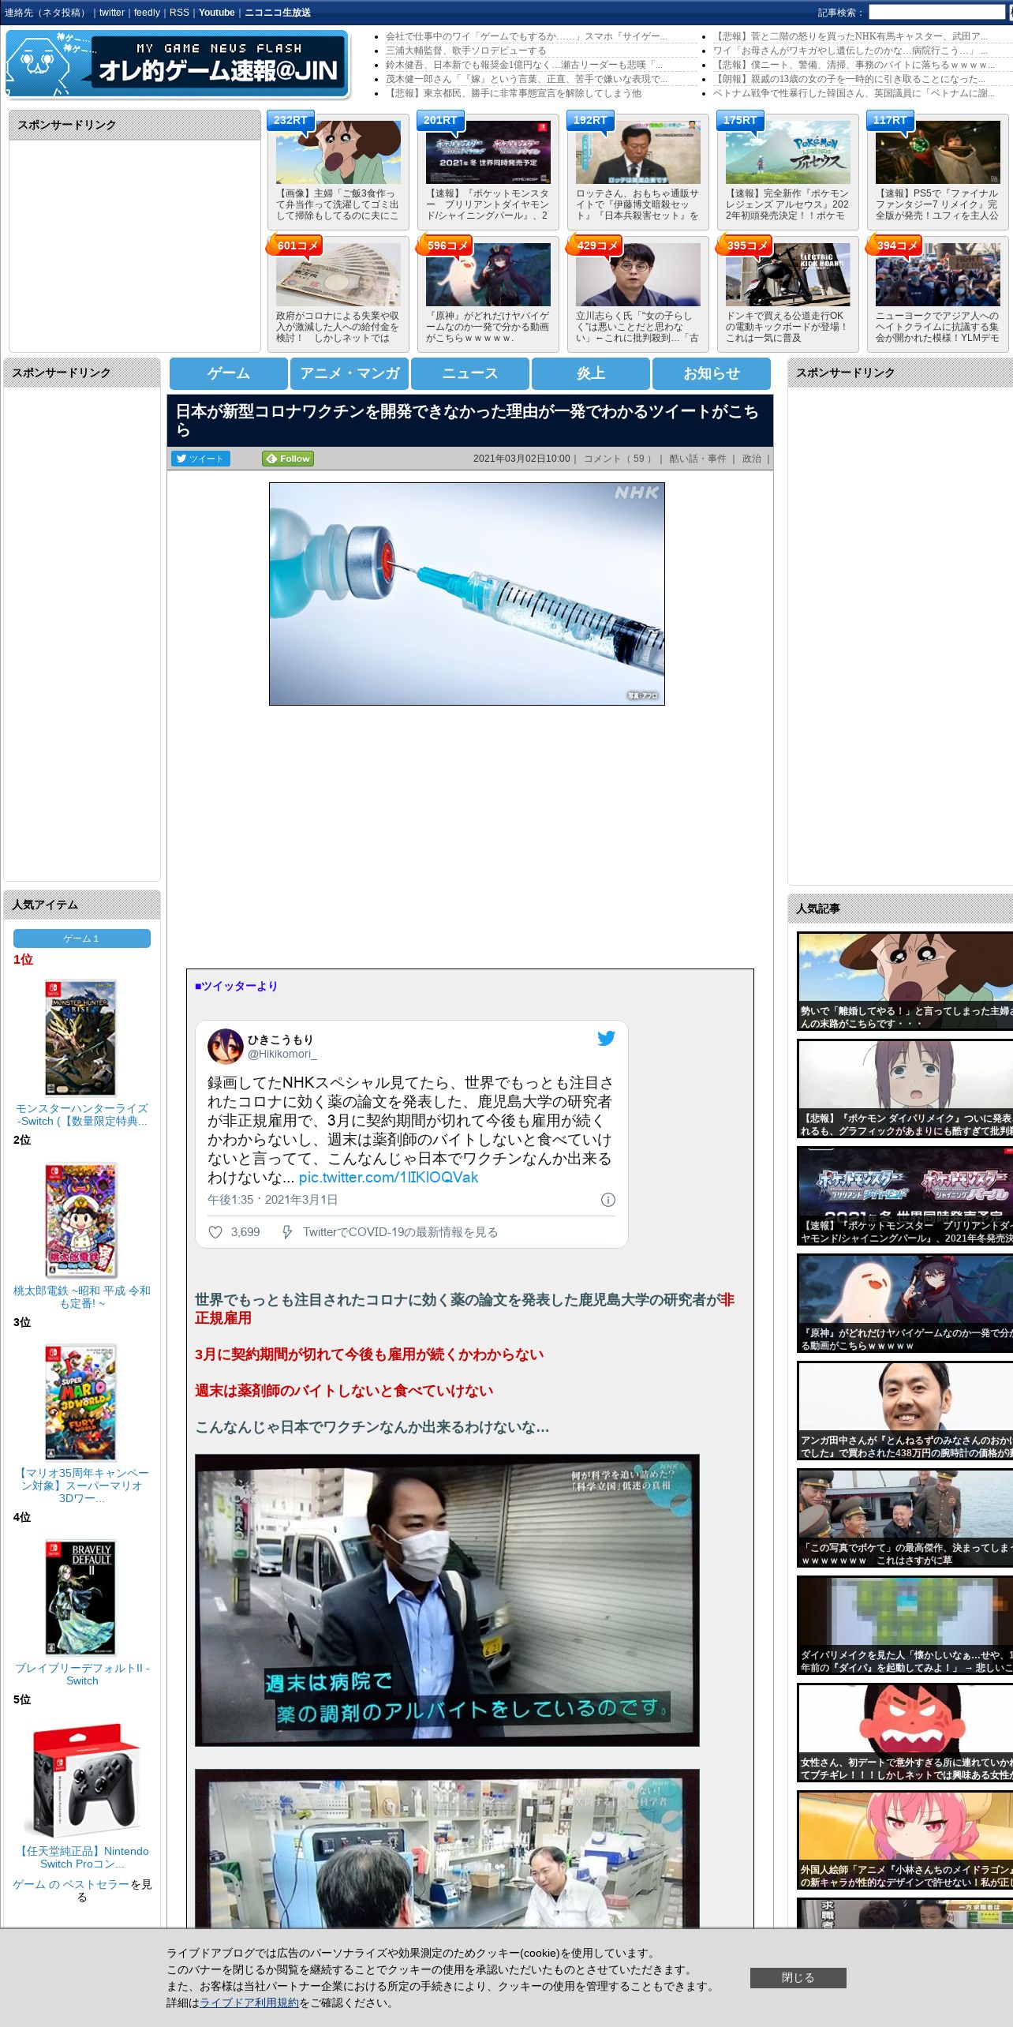Click the NHK syringe header image
Image resolution: width=1013 pixels, height=2027 pixels.
(467, 594)
